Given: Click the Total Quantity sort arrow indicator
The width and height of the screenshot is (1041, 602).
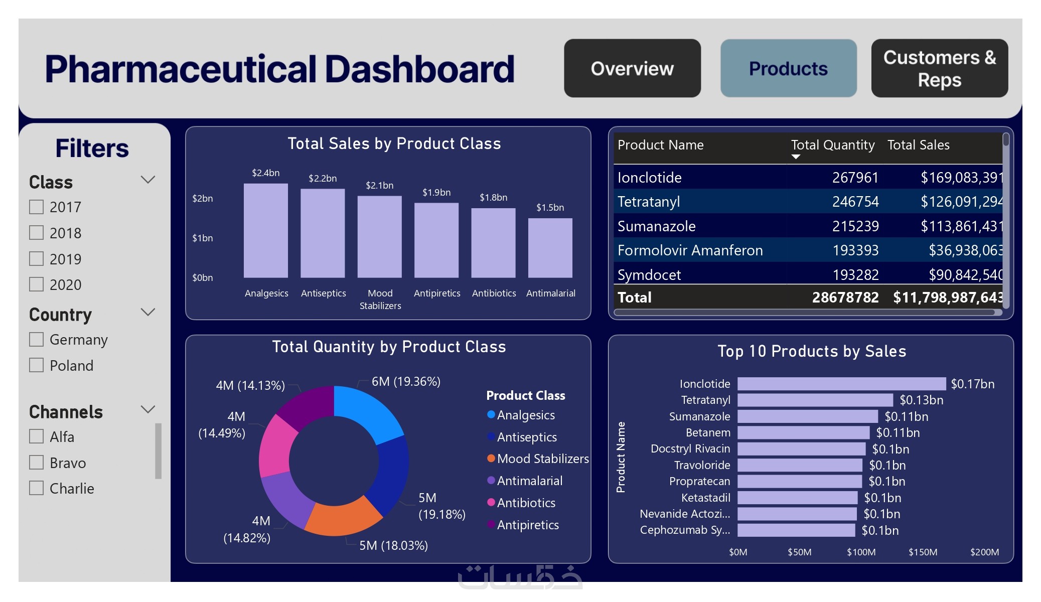Looking at the screenshot, I should [x=795, y=157].
